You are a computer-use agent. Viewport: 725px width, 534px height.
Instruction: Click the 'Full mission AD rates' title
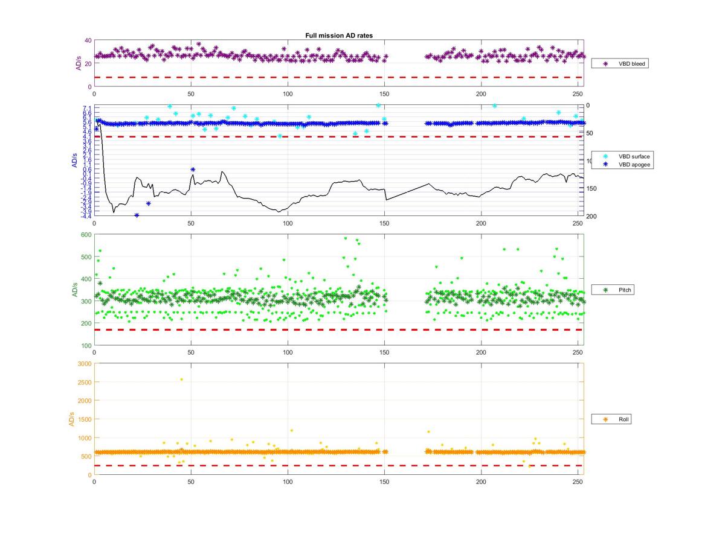coord(339,36)
